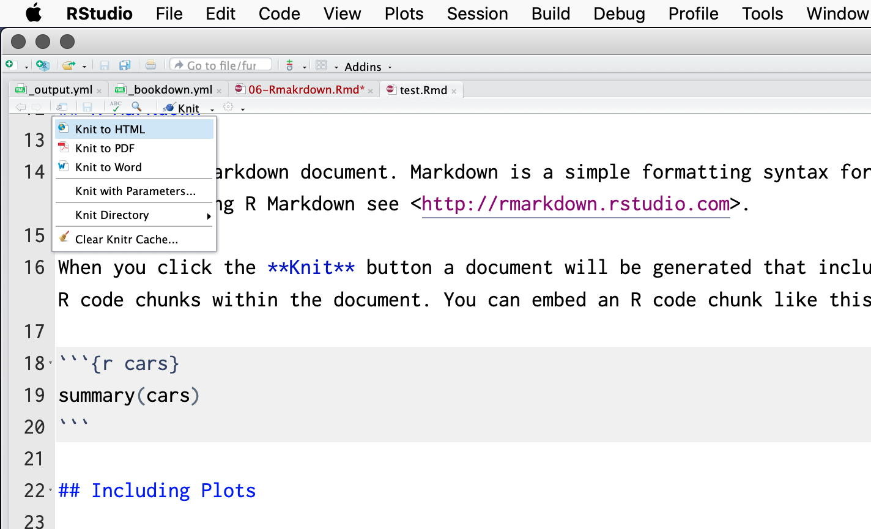Open the Addins menu
The image size is (871, 529).
(x=368, y=67)
